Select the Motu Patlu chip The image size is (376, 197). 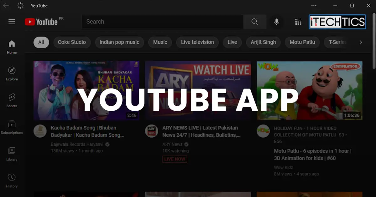pyautogui.click(x=302, y=42)
